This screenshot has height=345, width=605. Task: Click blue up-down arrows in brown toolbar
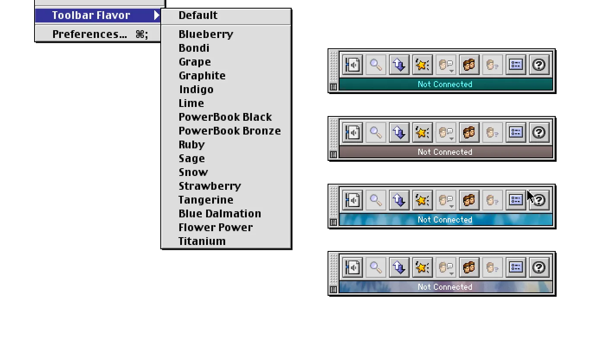pyautogui.click(x=399, y=133)
